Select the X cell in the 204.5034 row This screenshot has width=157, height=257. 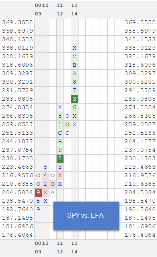[45, 192]
